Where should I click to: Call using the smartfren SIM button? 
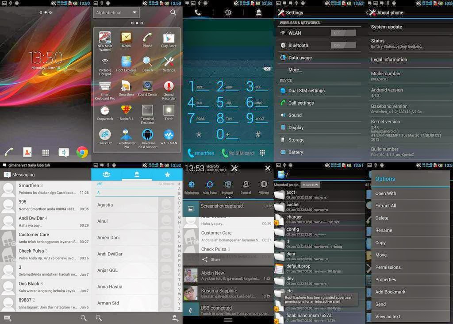tap(201, 153)
